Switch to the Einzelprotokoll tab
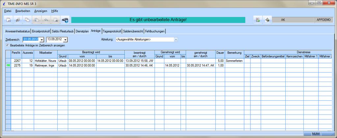The height and width of the screenshot is (138, 337). (x=41, y=31)
